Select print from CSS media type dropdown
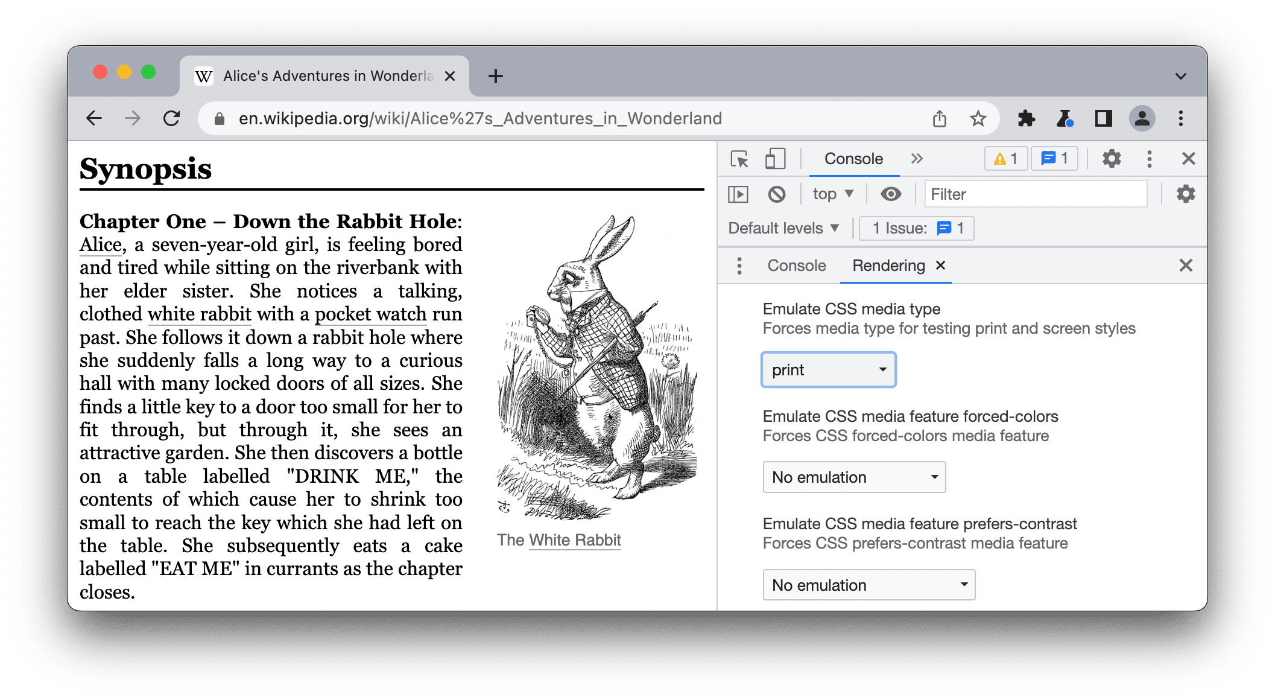Viewport: 1275px width, 700px height. [827, 371]
